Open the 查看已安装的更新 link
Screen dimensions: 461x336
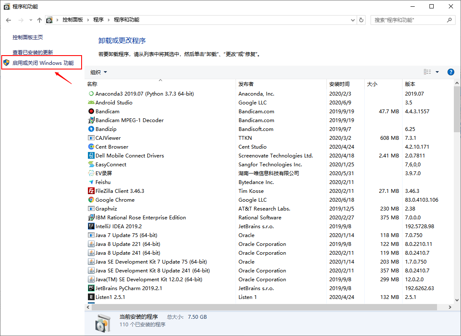[x=33, y=52]
